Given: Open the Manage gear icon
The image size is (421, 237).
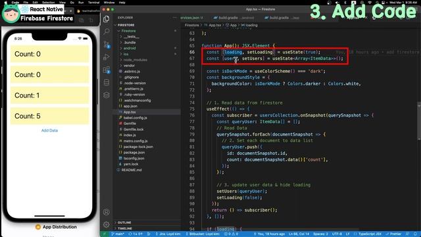Looking at the screenshot, I should 107,224.
